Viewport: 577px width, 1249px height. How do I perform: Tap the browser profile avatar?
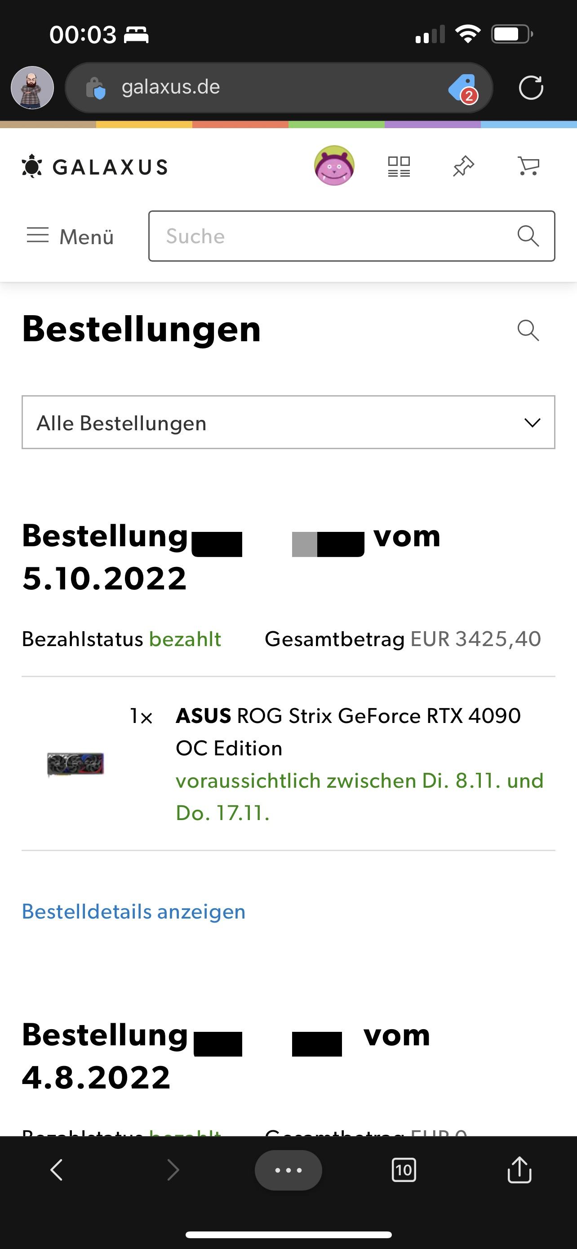(32, 88)
